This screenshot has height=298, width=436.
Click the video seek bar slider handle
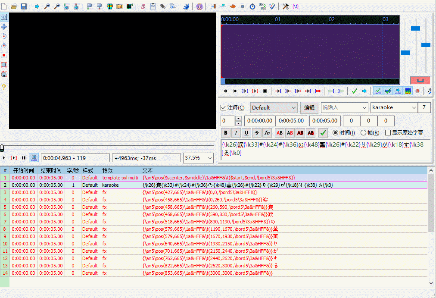2,148
